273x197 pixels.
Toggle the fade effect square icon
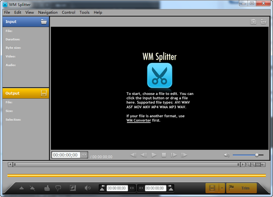tap(72, 188)
